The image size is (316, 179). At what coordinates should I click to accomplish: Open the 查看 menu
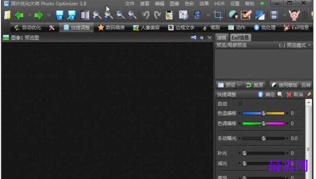(x=145, y=4)
